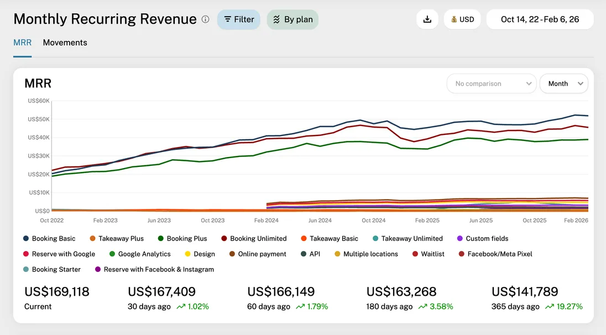The height and width of the screenshot is (335, 606).
Task: Expand the Month interval dropdown
Action: point(563,83)
